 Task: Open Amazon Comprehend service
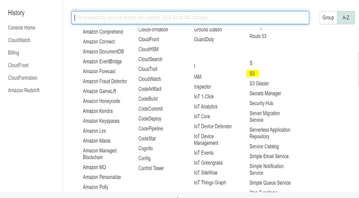pyautogui.click(x=103, y=32)
